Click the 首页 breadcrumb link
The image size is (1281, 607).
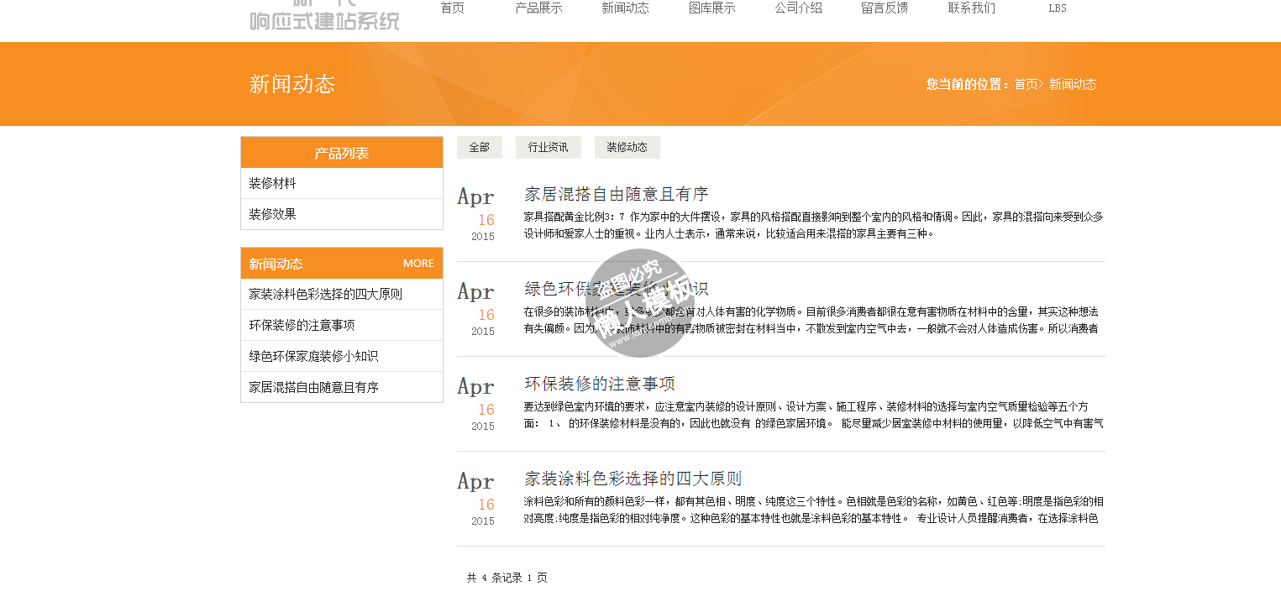[1026, 84]
